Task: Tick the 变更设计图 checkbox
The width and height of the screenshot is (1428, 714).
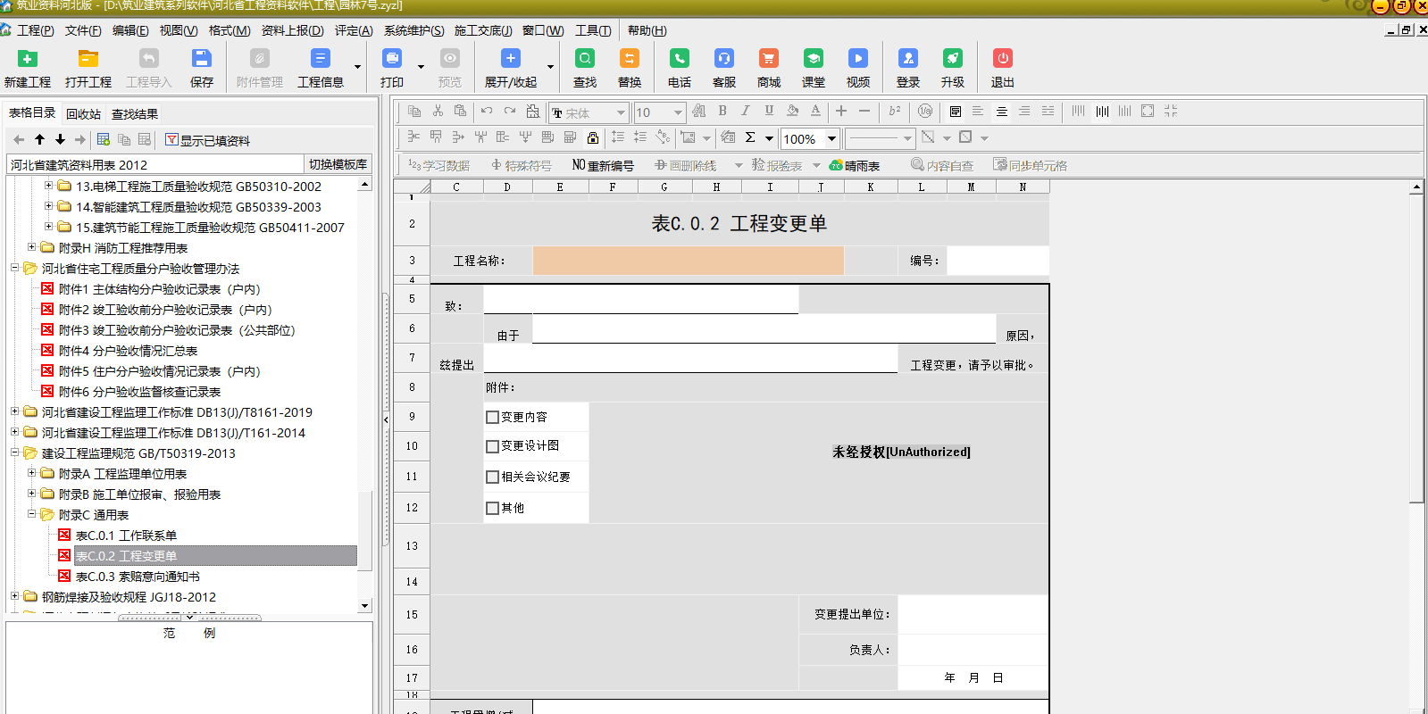Action: coord(492,446)
